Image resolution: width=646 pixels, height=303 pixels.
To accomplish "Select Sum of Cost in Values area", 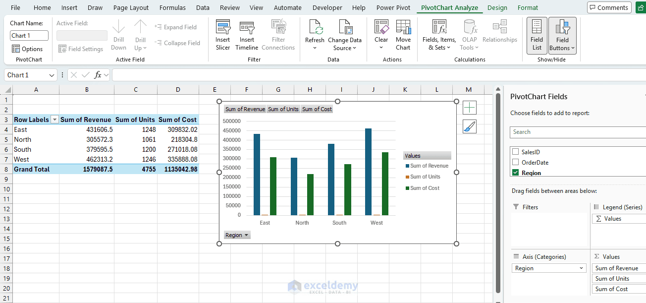I will pos(619,289).
